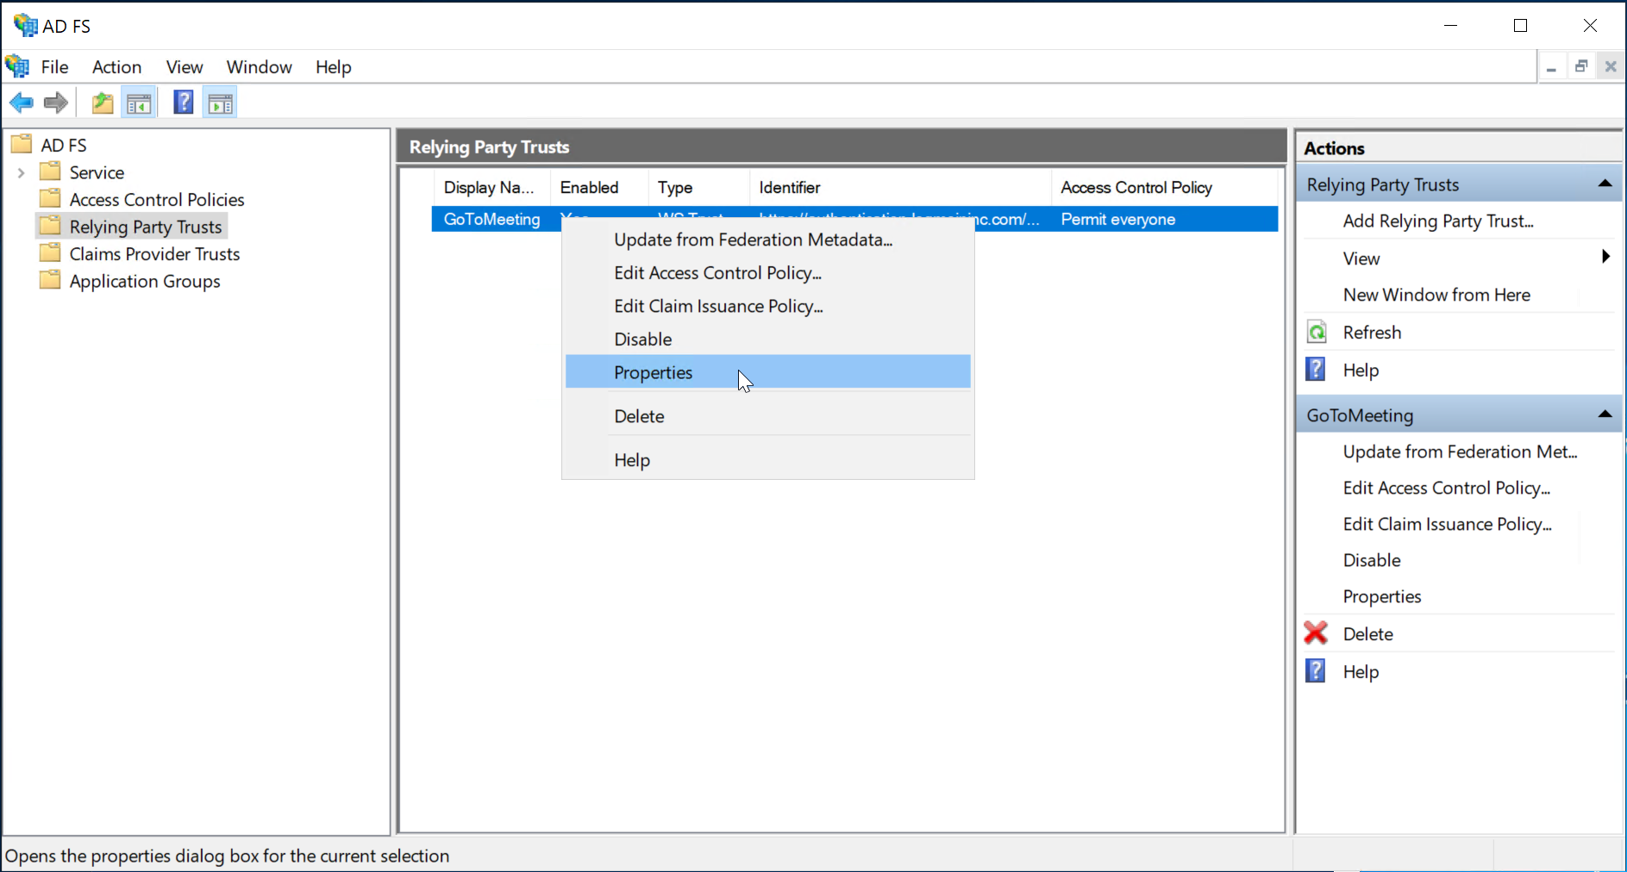The image size is (1627, 872).
Task: Toggle the Show/Hide Console Tree icon
Action: (x=139, y=103)
